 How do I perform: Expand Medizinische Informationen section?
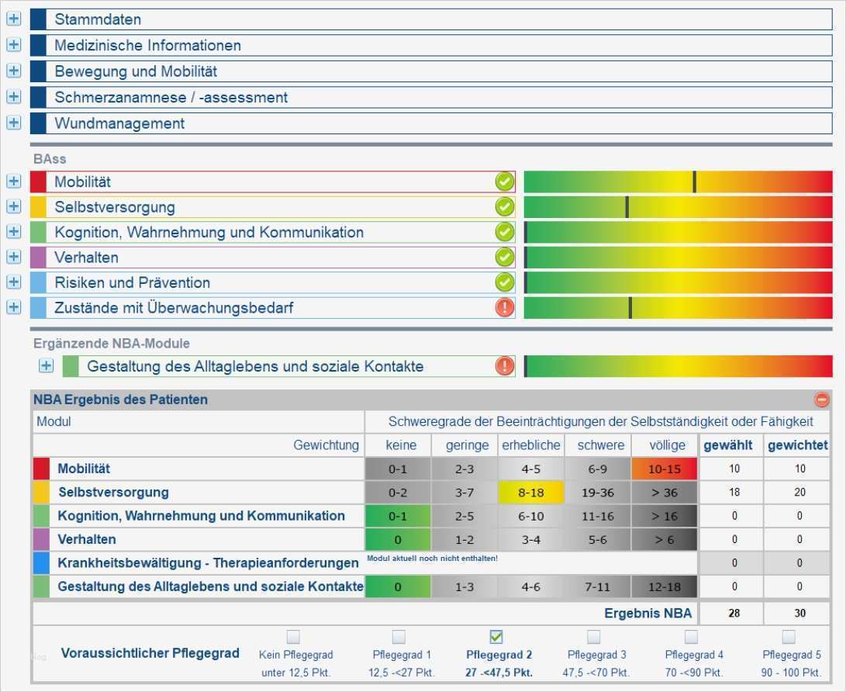(x=13, y=45)
